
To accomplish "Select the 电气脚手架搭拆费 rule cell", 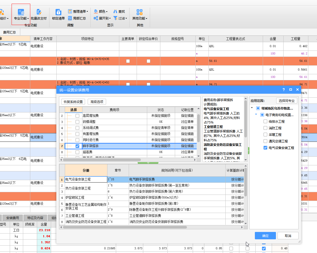I will click(x=177, y=179).
